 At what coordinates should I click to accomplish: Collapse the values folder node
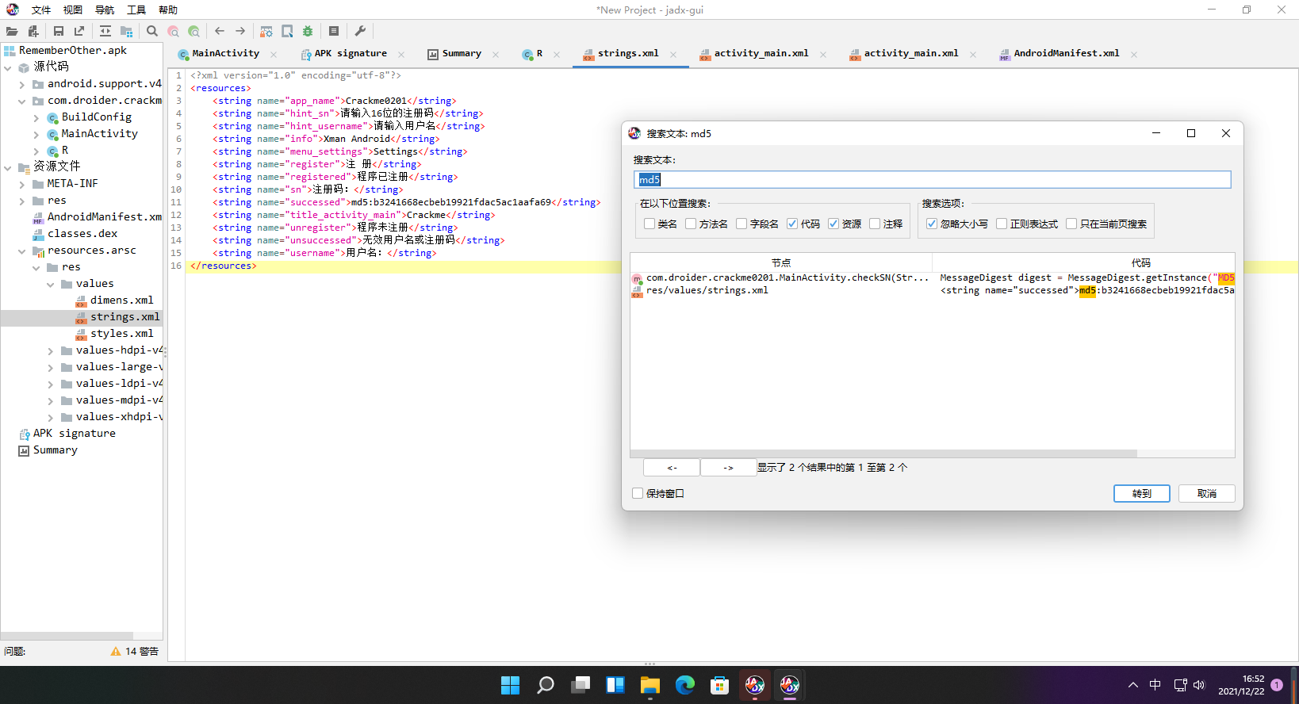[51, 284]
